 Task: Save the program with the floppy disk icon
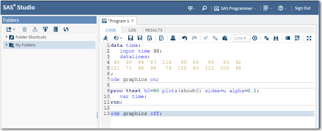coord(130,38)
